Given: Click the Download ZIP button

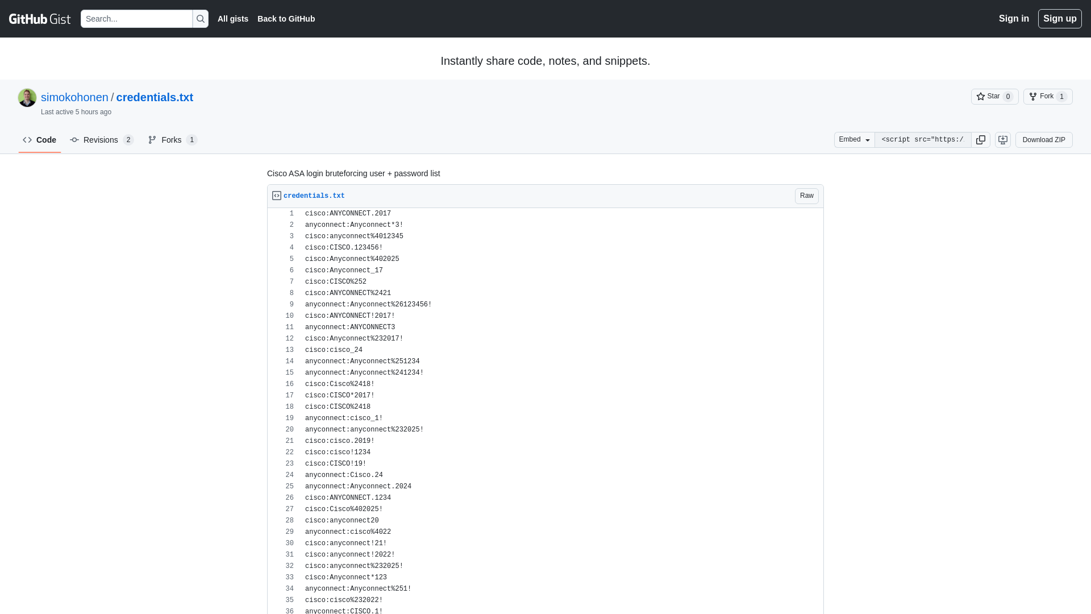Looking at the screenshot, I should (x=1043, y=139).
